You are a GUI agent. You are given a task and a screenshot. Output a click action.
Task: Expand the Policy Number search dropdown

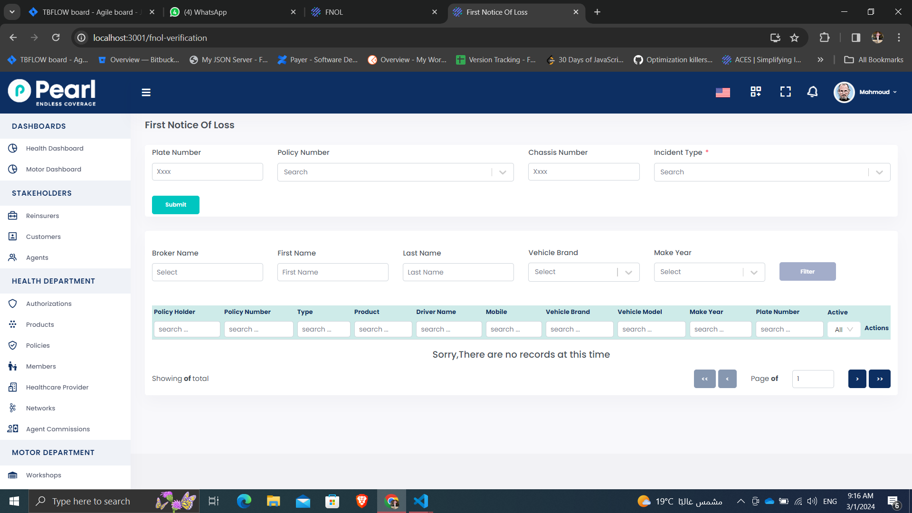[x=503, y=172]
